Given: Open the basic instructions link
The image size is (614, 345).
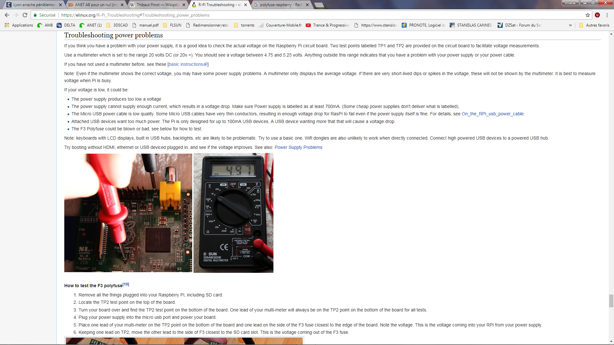Looking at the screenshot, I should point(188,64).
